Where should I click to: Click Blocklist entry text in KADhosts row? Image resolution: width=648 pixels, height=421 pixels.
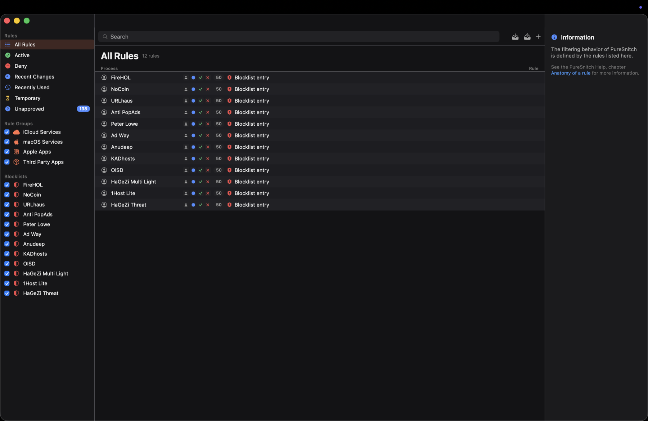click(x=252, y=159)
